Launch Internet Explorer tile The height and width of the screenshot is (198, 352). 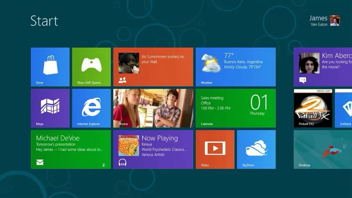tap(92, 108)
